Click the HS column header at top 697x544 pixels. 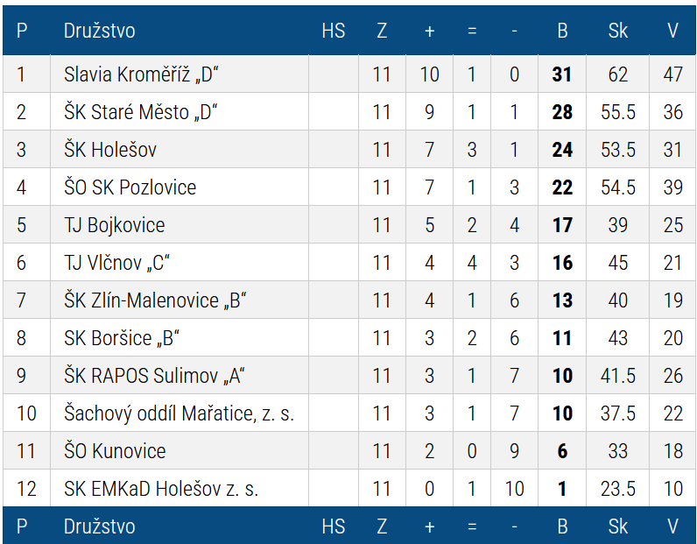tap(334, 31)
